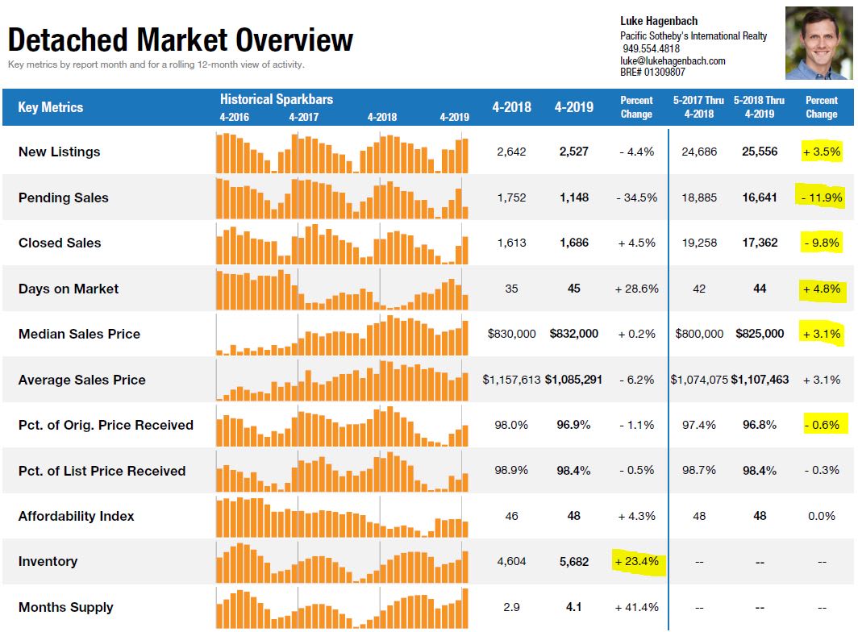
Task: Click the Historical Sparkbars header
Action: [276, 100]
